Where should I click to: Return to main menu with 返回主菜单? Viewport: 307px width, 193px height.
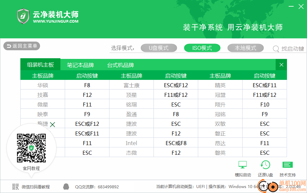[22, 46]
